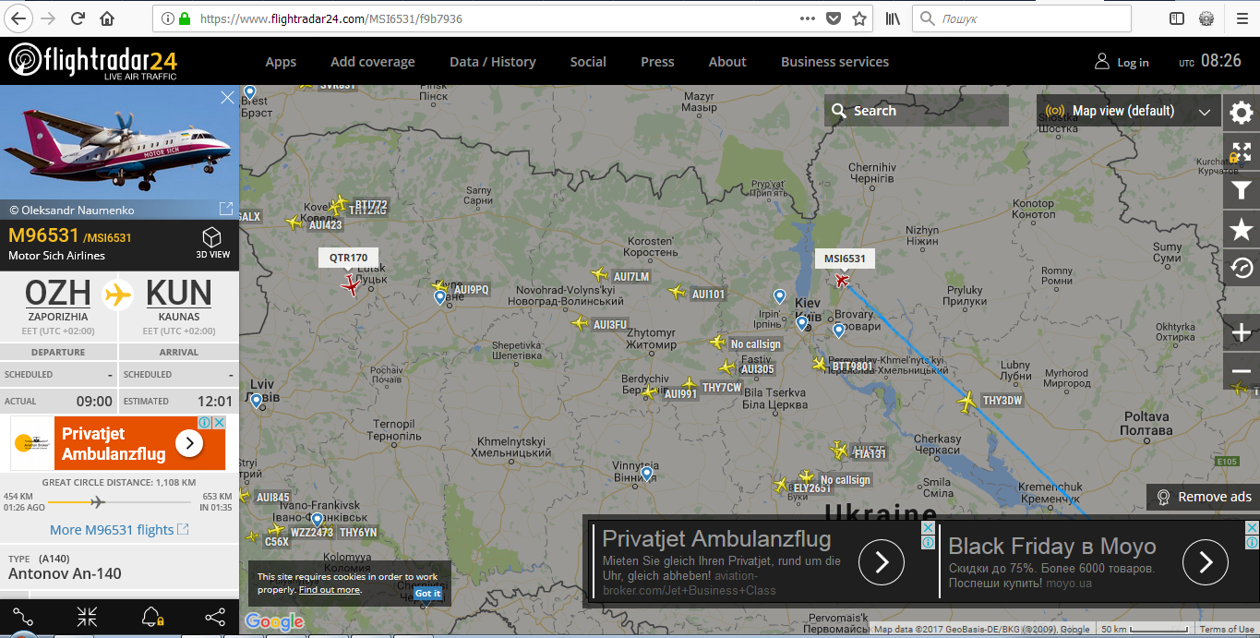Click the Got it cookie button
1260x638 pixels.
pos(427,593)
